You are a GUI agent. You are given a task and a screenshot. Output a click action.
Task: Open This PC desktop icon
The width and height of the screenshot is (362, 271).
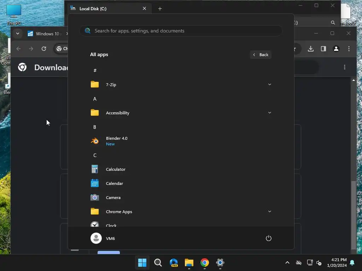point(14,14)
